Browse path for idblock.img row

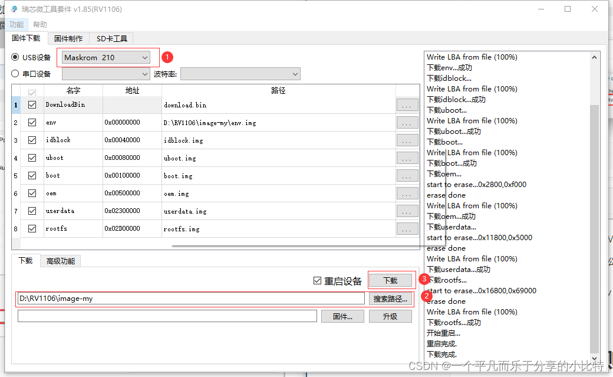[407, 140]
